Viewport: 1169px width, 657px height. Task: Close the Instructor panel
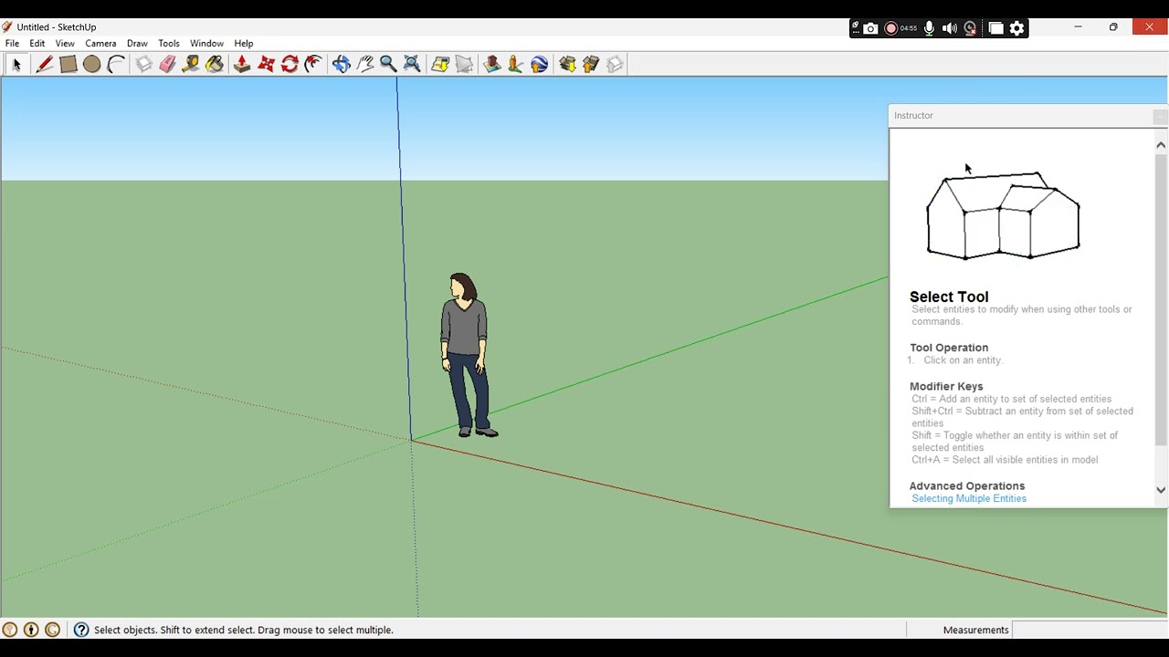click(1160, 116)
